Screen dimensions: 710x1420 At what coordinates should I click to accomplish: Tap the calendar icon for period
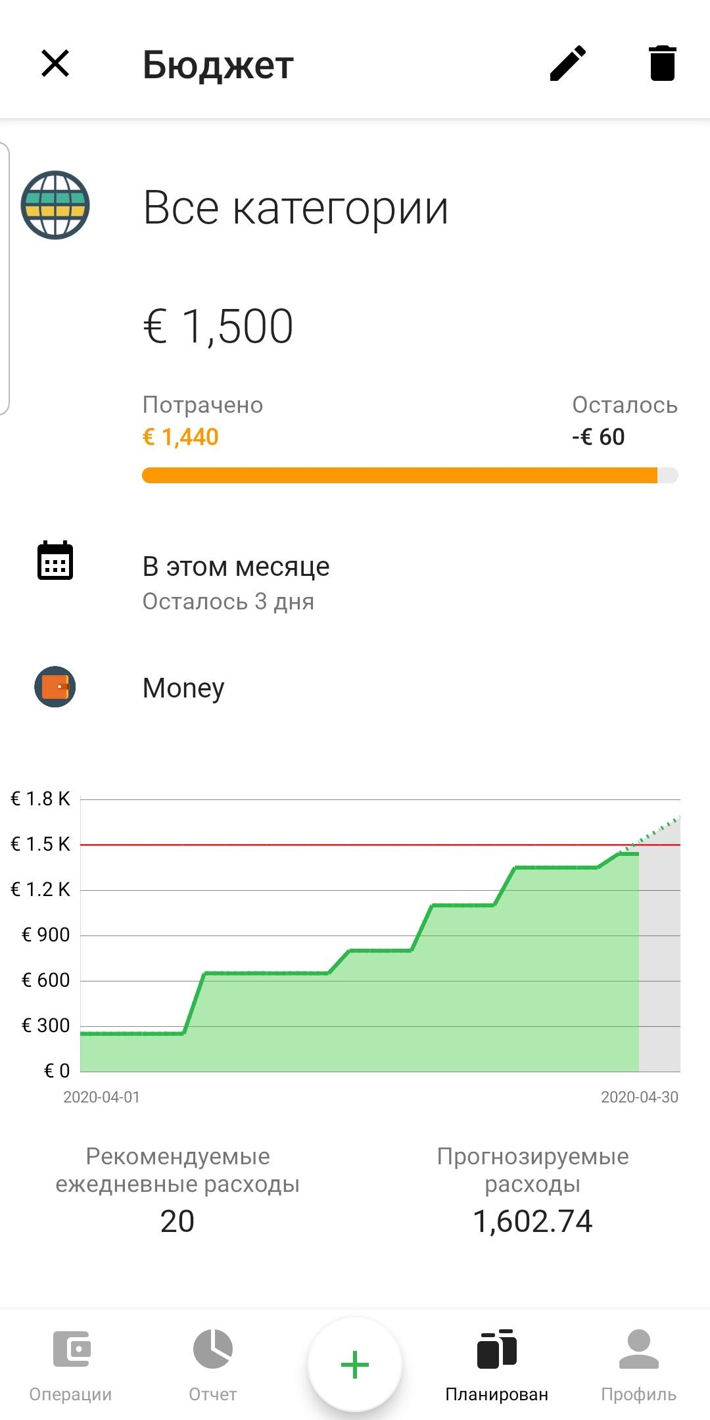[x=55, y=561]
